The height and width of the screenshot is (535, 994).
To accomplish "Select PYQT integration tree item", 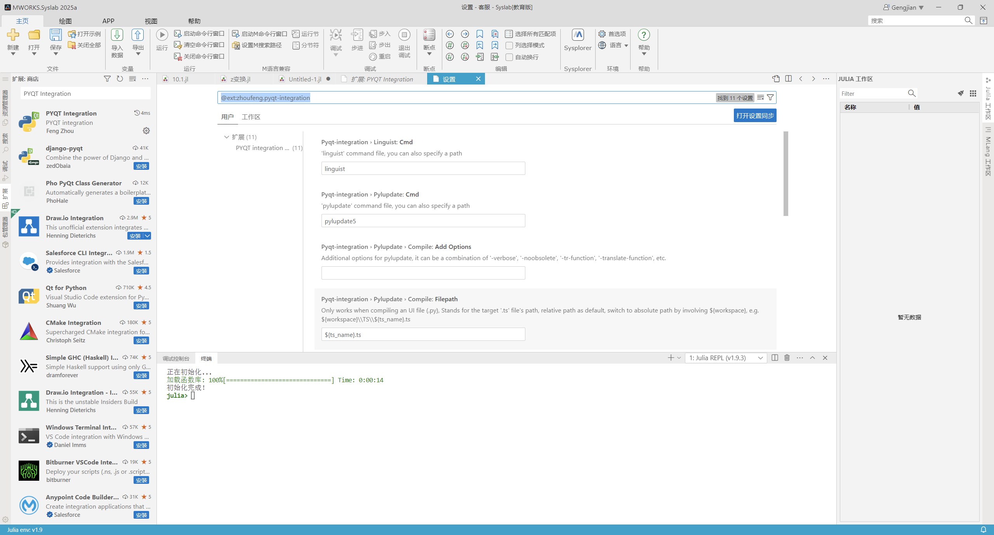I will [269, 148].
